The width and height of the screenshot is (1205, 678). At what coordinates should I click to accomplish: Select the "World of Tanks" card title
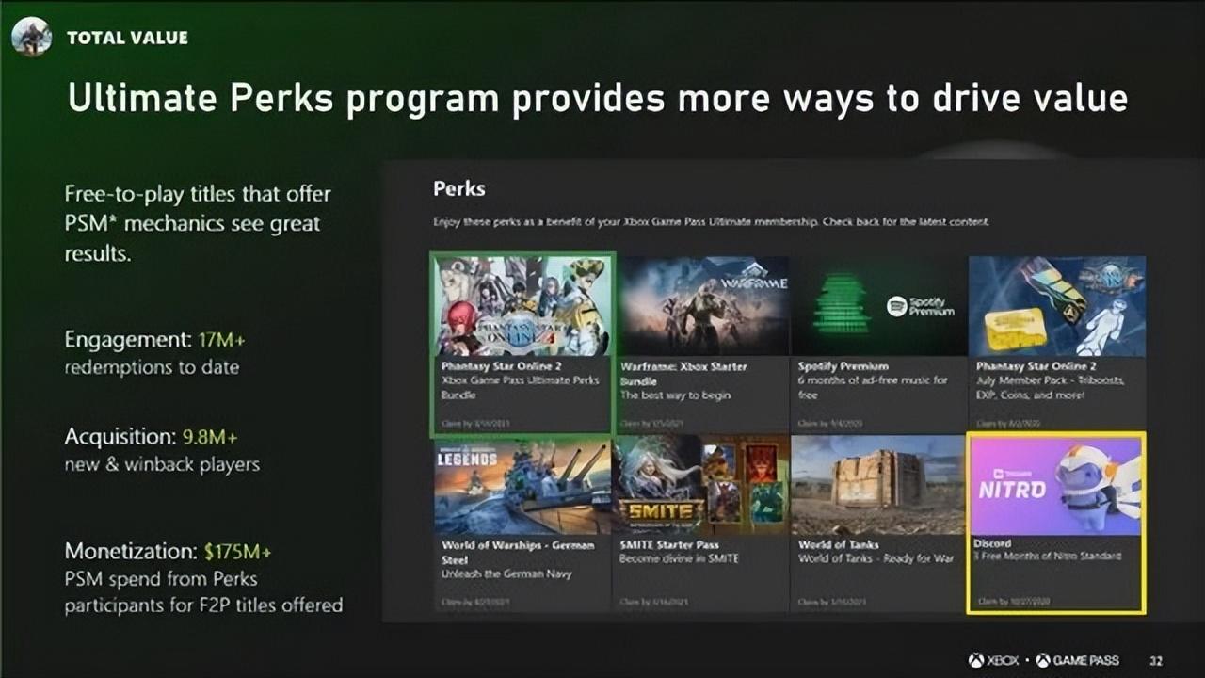pos(838,544)
